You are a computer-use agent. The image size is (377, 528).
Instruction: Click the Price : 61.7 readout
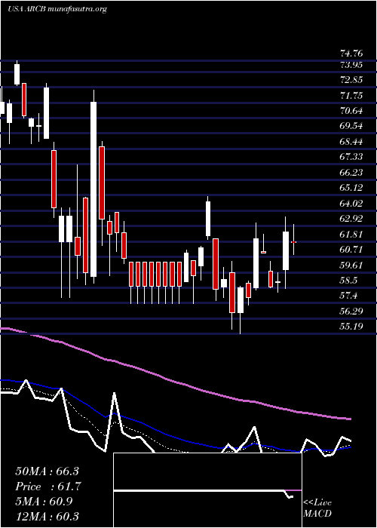(x=48, y=487)
